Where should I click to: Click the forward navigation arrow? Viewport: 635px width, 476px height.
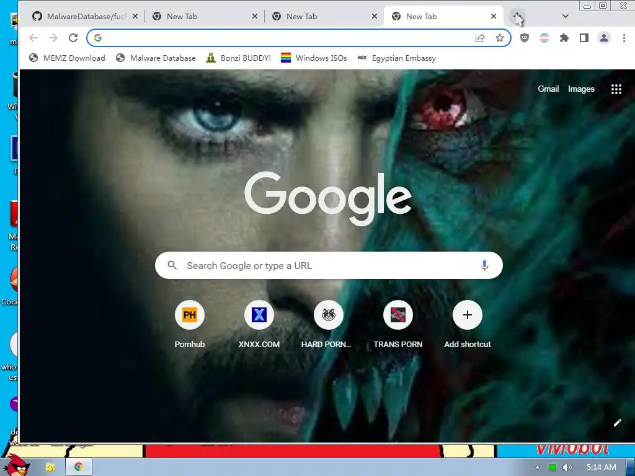point(53,38)
